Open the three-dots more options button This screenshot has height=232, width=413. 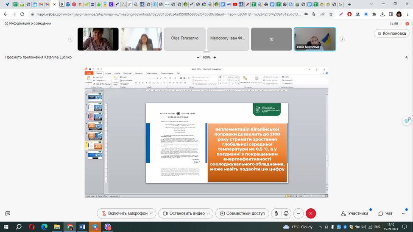click(x=299, y=213)
